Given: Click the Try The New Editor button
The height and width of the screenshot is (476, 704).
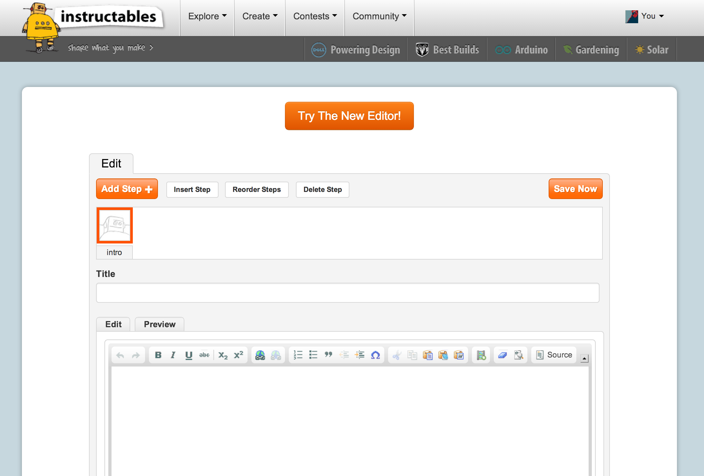Looking at the screenshot, I should click(x=349, y=116).
